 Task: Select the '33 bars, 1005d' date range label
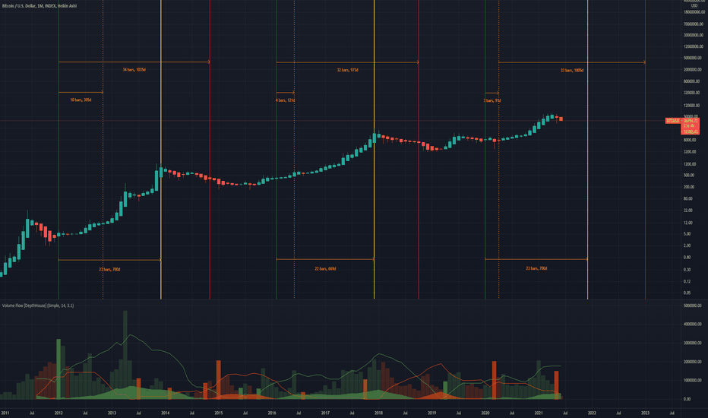(572, 71)
